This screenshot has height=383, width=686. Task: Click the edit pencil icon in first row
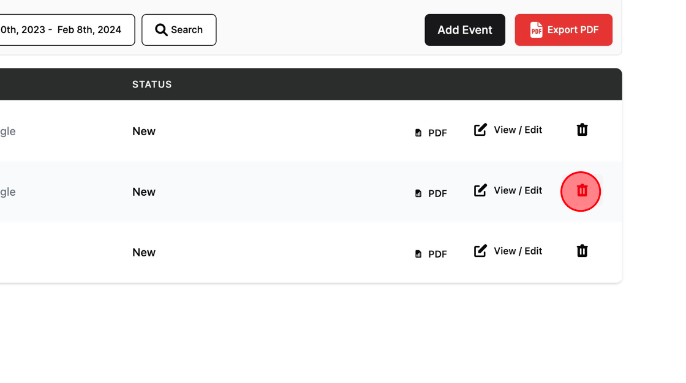click(x=480, y=130)
